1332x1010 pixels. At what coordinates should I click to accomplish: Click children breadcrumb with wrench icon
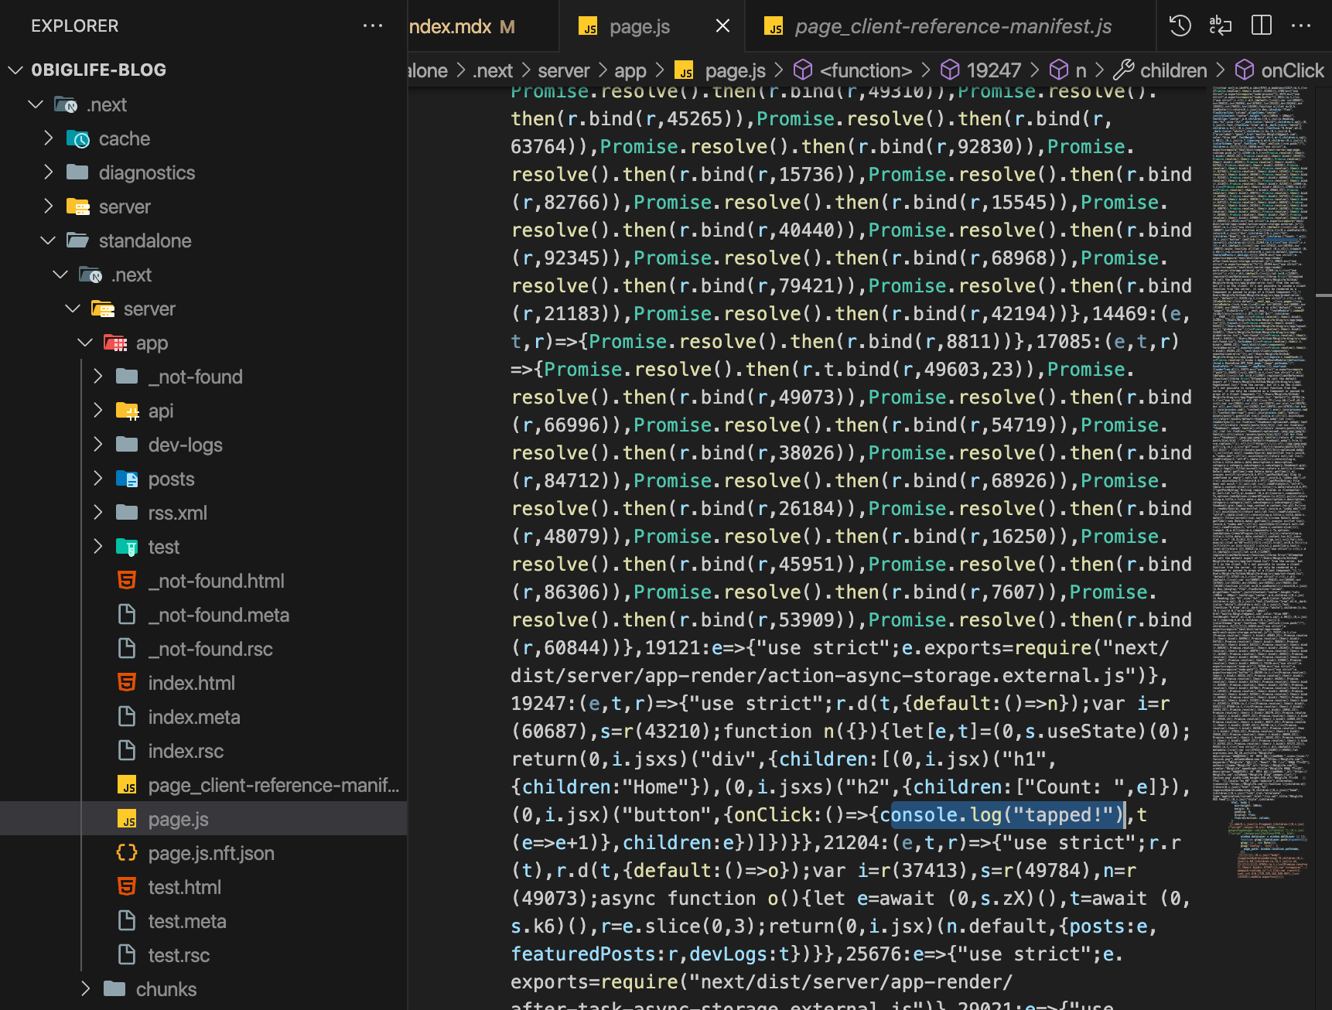1160,70
